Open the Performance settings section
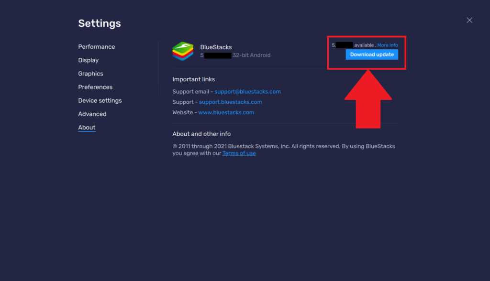Viewport: 490px width, 281px height. [x=97, y=47]
